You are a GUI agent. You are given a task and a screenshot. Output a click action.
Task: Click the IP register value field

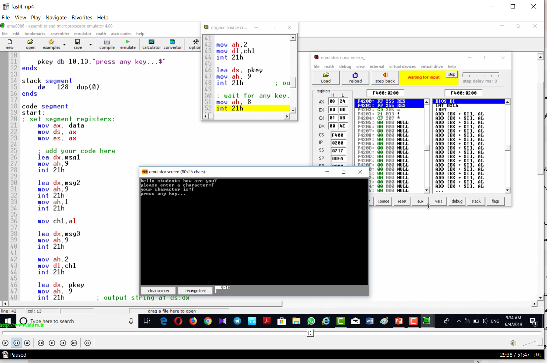338,143
